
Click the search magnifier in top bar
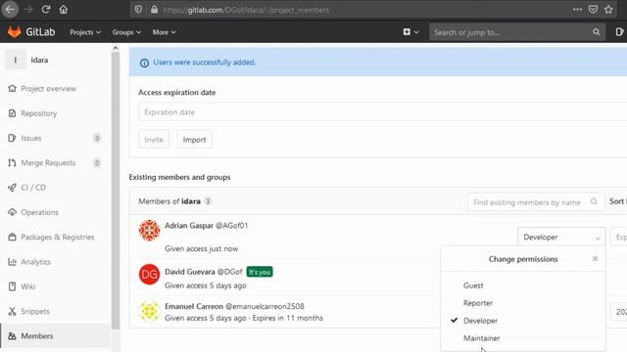pos(596,32)
